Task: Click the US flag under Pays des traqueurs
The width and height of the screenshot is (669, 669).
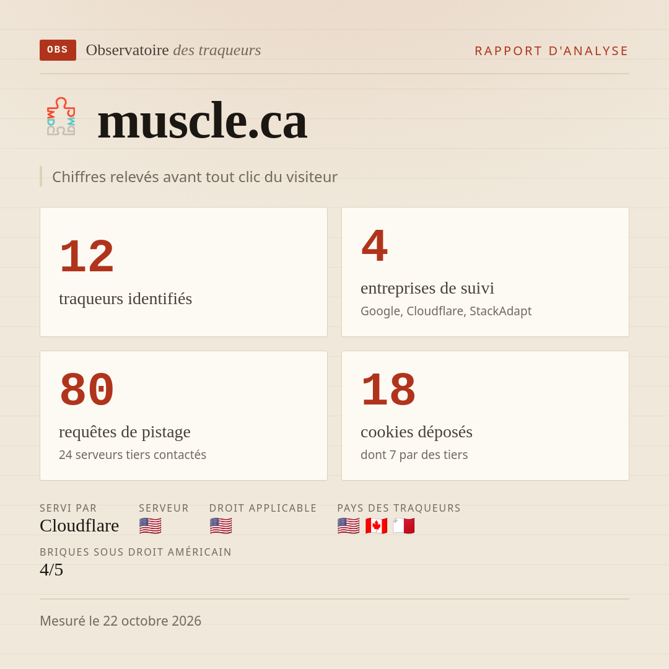Action: [x=348, y=526]
